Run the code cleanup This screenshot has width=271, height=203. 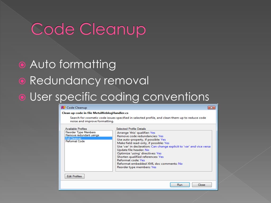tap(180, 185)
